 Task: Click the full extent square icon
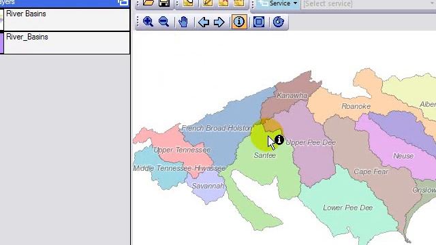(259, 22)
